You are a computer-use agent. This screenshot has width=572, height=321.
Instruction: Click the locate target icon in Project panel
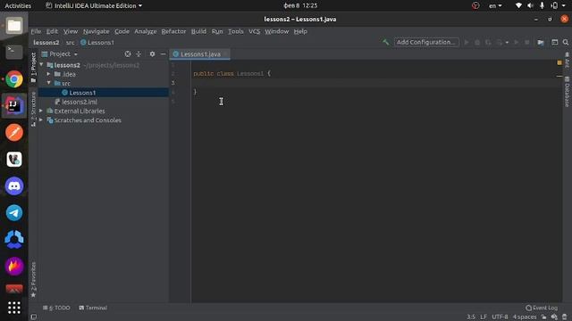point(127,53)
